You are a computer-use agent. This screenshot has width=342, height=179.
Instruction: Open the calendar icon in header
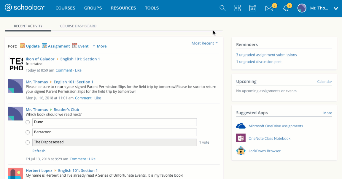click(253, 8)
